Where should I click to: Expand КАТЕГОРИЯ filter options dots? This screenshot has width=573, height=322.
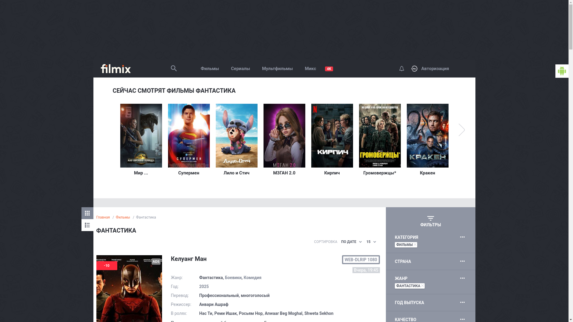pyautogui.click(x=462, y=237)
